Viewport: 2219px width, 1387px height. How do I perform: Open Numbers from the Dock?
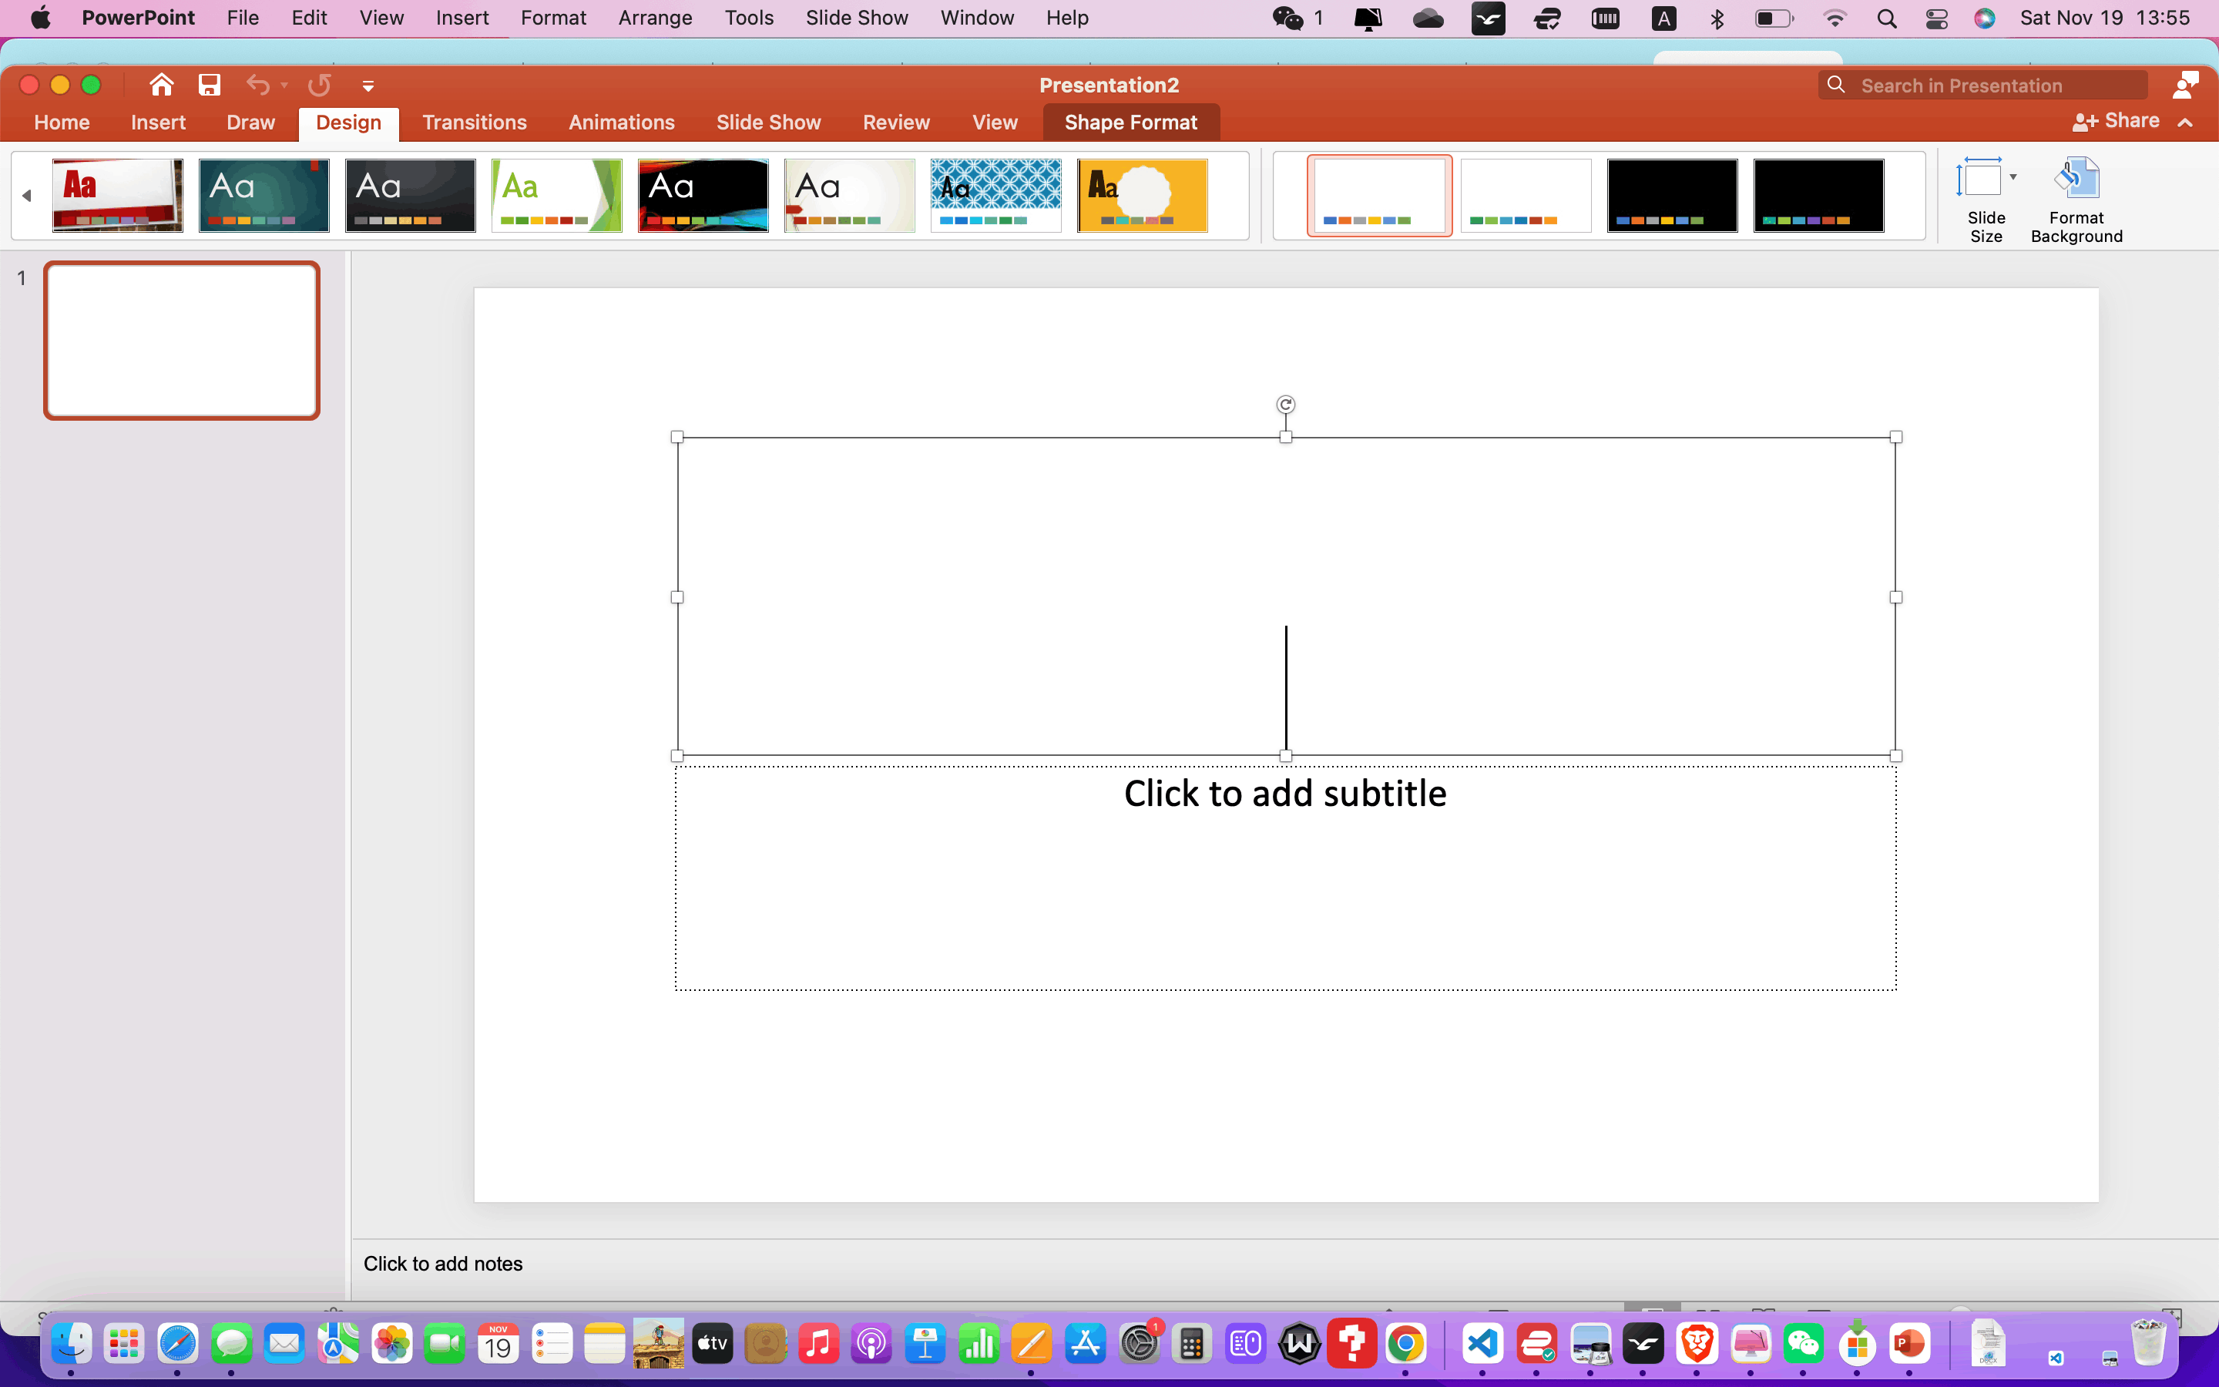[x=979, y=1345]
